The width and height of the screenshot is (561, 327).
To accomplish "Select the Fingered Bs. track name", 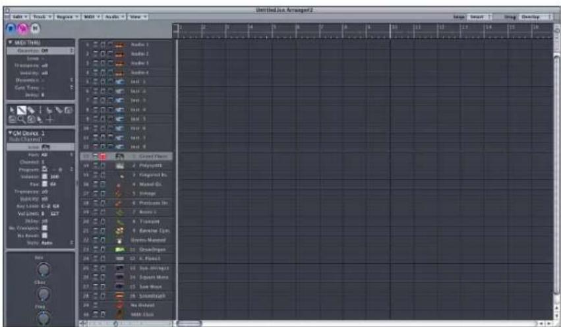I will click(153, 175).
